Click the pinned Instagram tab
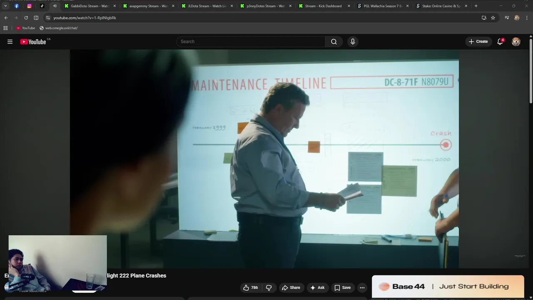Viewport: 533px width, 300px height. tap(29, 6)
